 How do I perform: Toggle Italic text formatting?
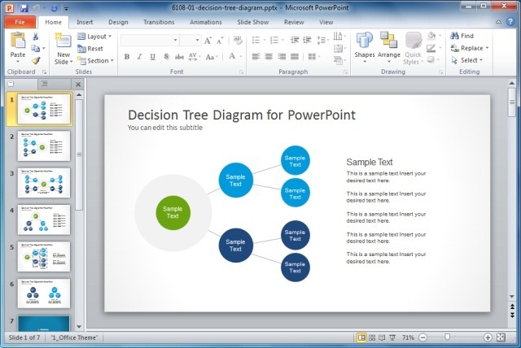pos(140,57)
